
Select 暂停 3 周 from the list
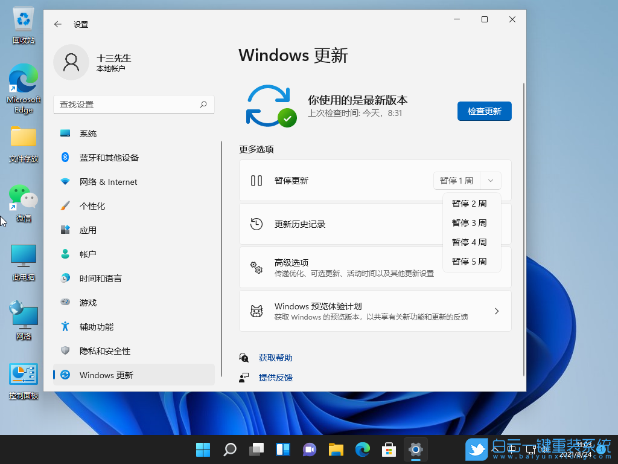coord(470,222)
